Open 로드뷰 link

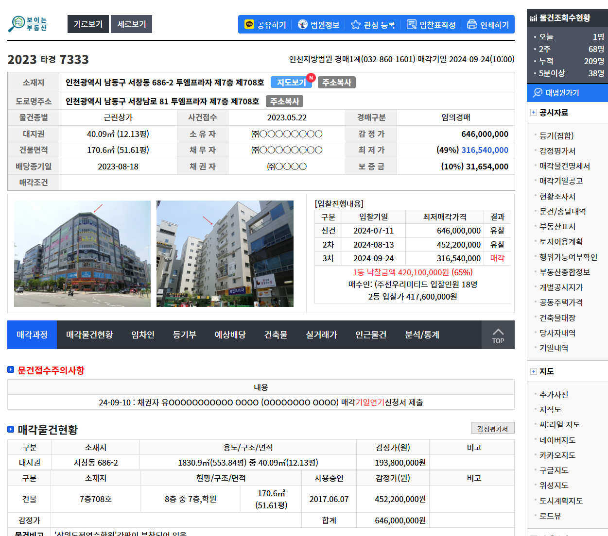pyautogui.click(x=550, y=516)
